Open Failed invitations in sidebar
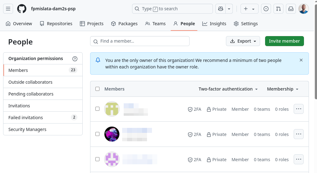 (x=43, y=118)
